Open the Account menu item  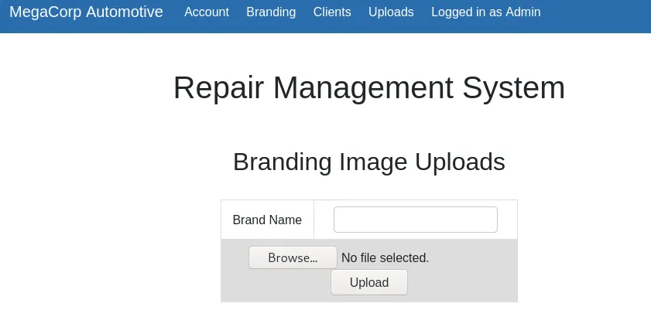coord(207,12)
